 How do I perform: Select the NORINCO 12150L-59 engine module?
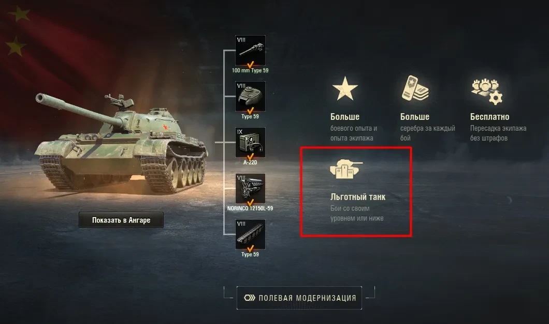click(250, 189)
